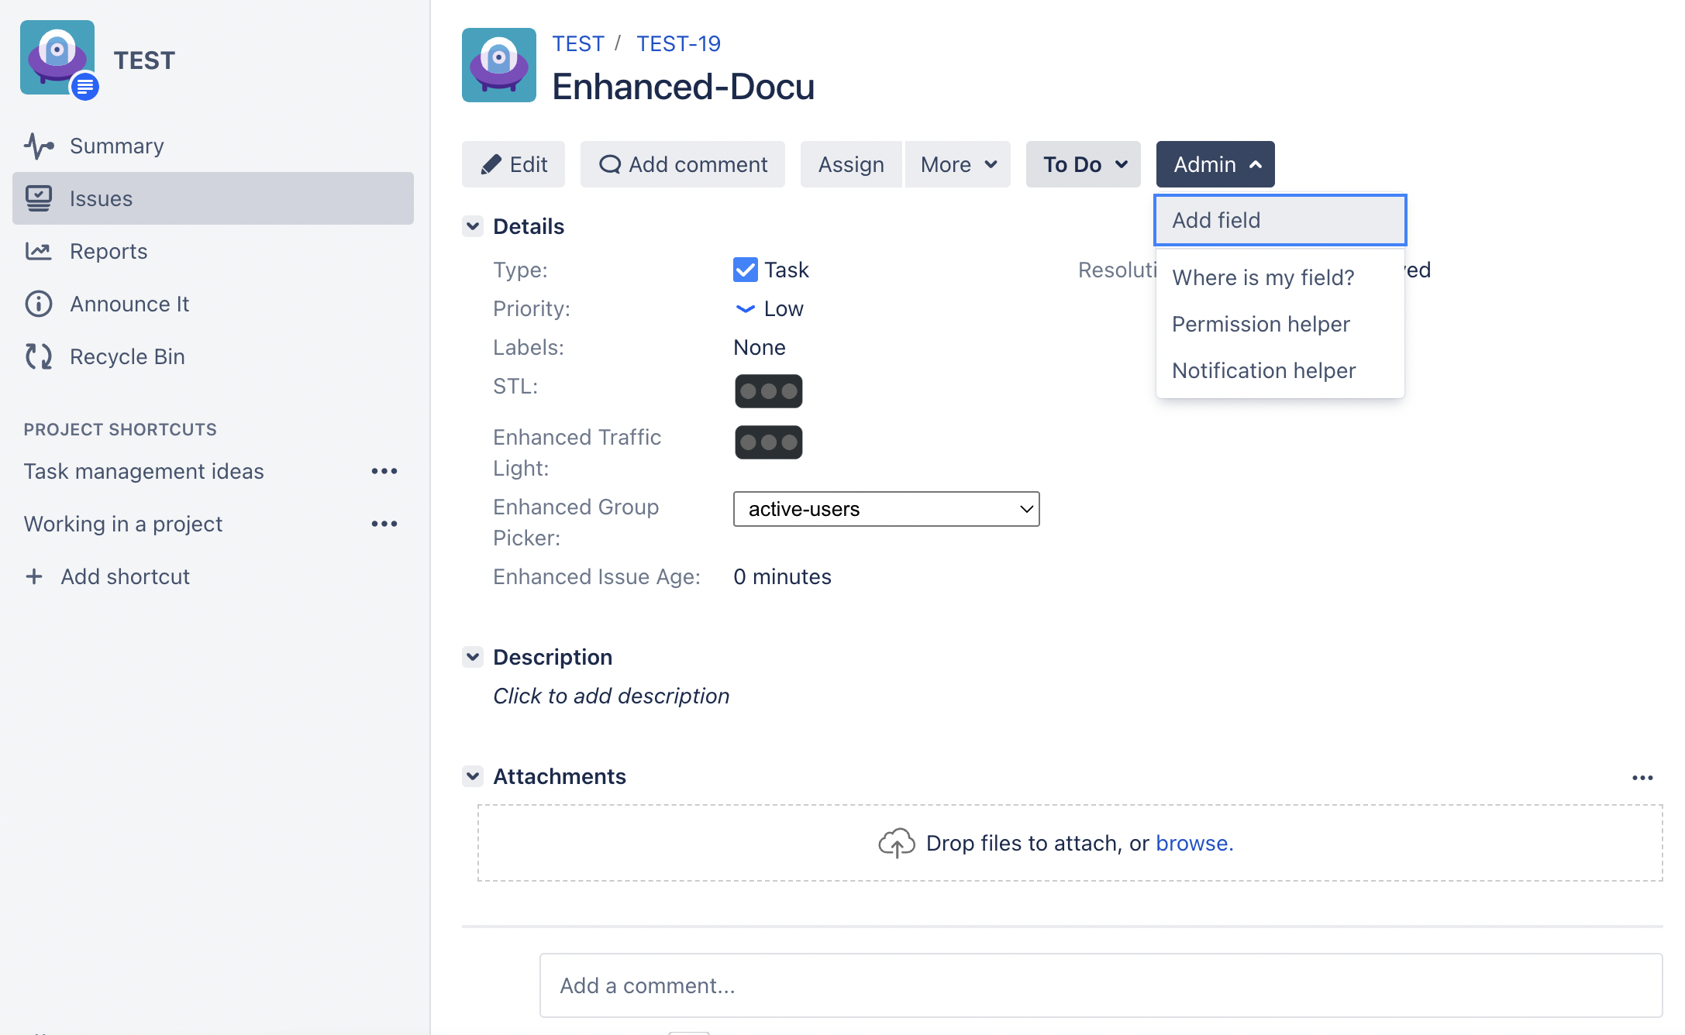Click browse to attach a file
Viewport: 1685px width, 1035px height.
coord(1193,842)
